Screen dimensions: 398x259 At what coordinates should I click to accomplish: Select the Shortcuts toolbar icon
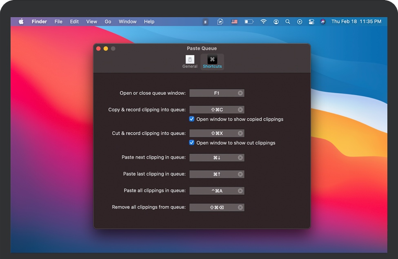click(x=212, y=62)
